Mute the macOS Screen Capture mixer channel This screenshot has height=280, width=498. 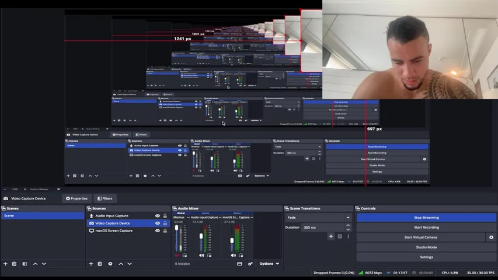[234, 256]
